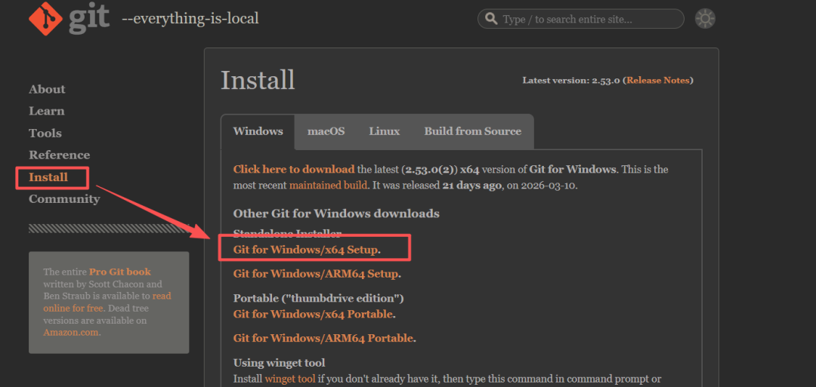Image resolution: width=816 pixels, height=387 pixels.
Task: Switch to the Windows tab
Action: pyautogui.click(x=258, y=131)
